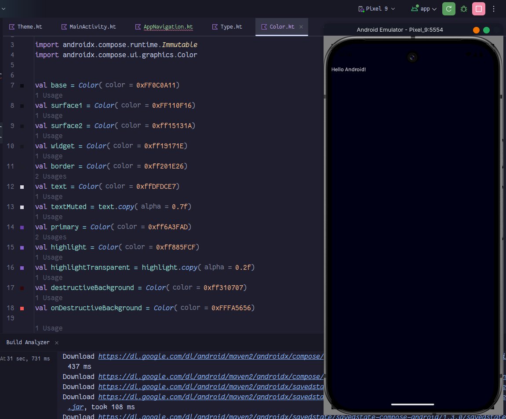Select the Color.kt editor tab
The height and width of the screenshot is (419, 506).
[x=282, y=27]
